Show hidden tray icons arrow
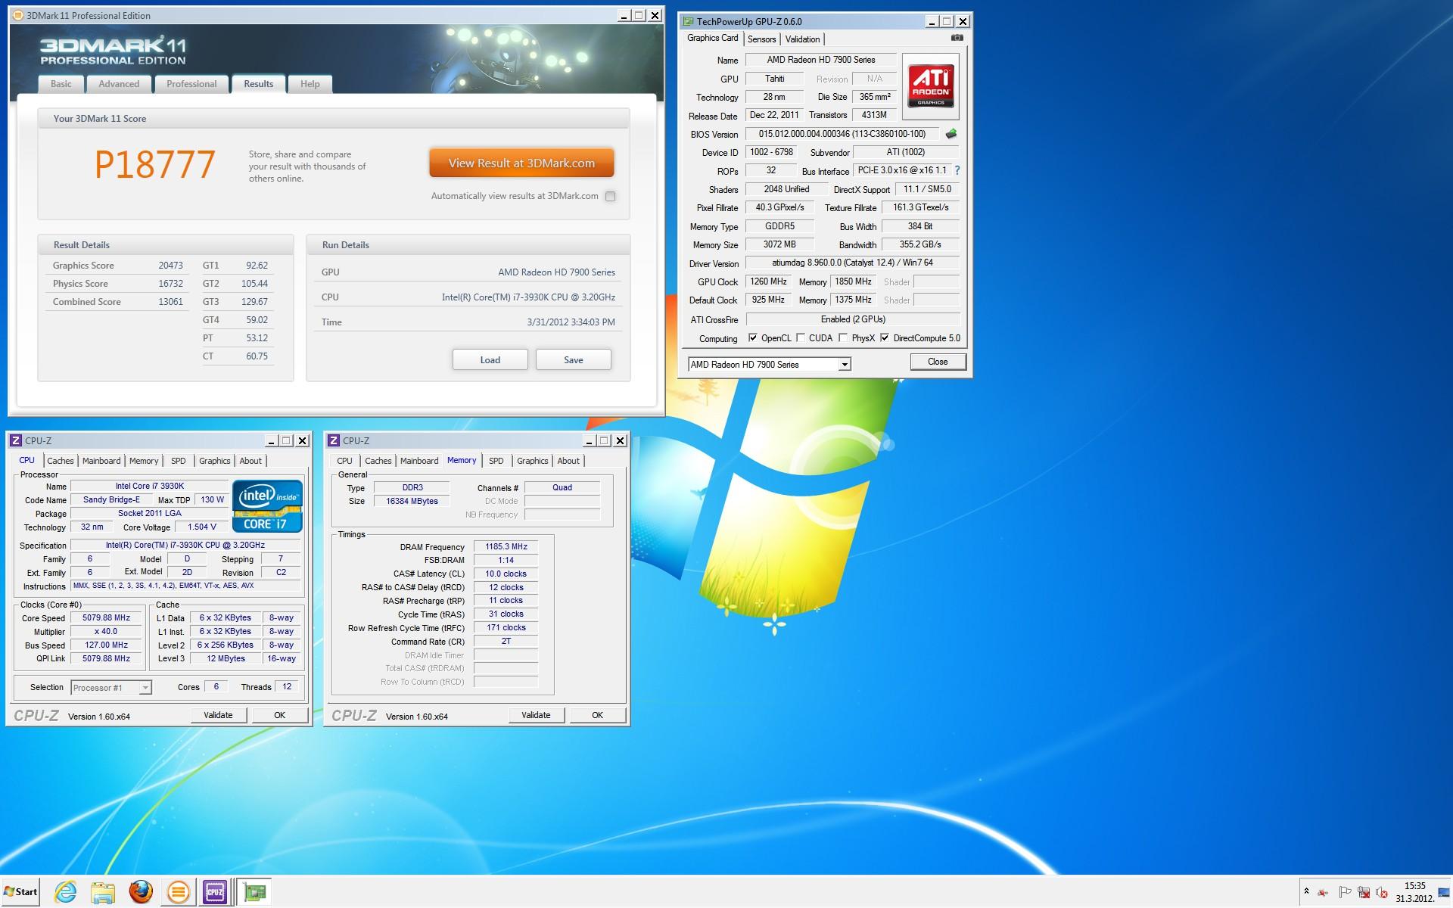The image size is (1453, 908). [1305, 891]
